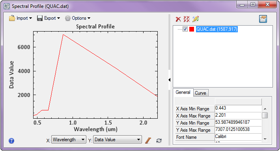Image resolution: width=280 pixels, height=151 pixels.
Task: Remove all spectra with multiple X icon
Action: click(x=187, y=19)
